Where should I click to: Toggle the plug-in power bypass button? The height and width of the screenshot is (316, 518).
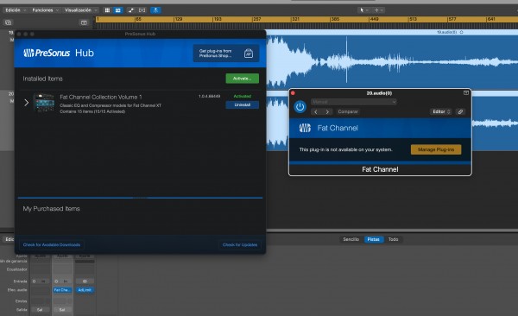(x=300, y=107)
